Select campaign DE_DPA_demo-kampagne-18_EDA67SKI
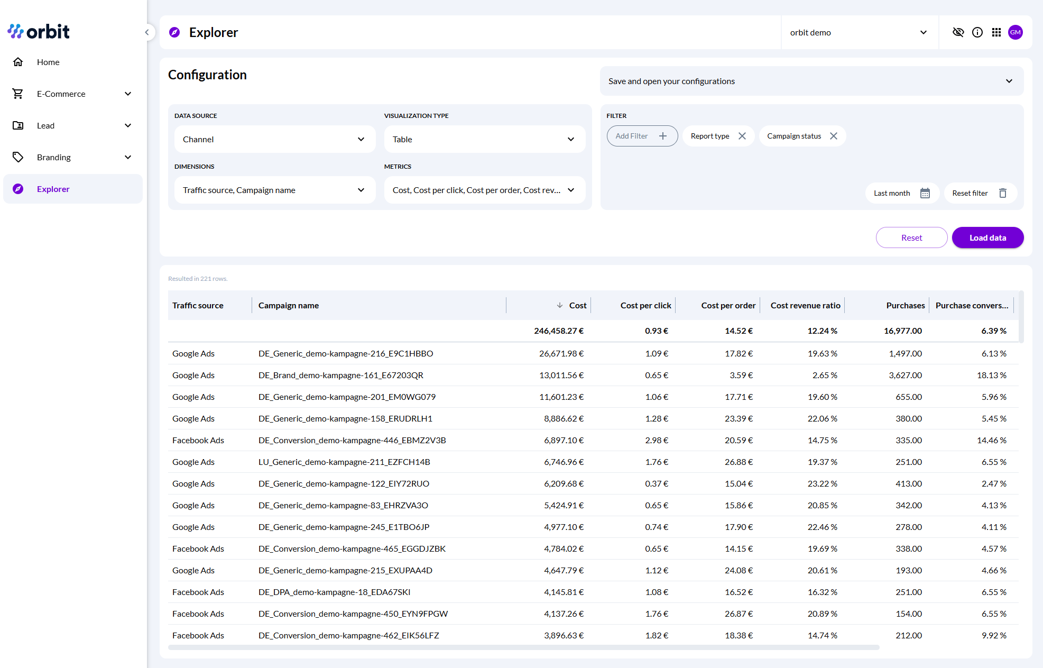The width and height of the screenshot is (1043, 668). [334, 592]
